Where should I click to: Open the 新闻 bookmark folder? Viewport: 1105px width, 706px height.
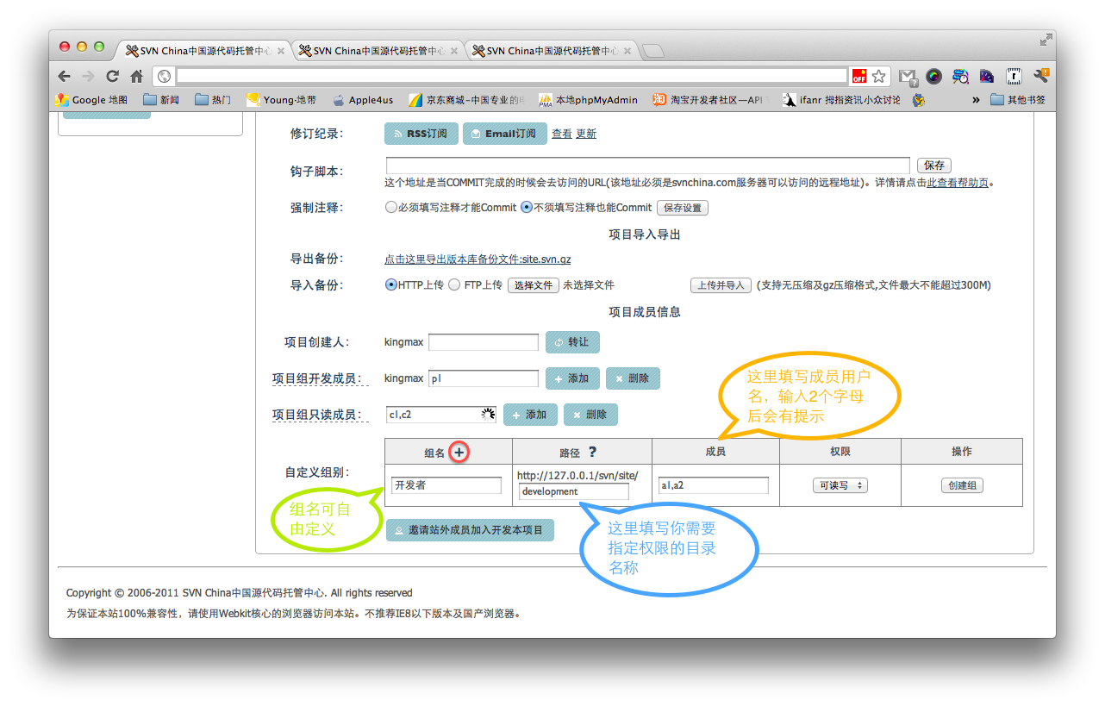(x=161, y=100)
